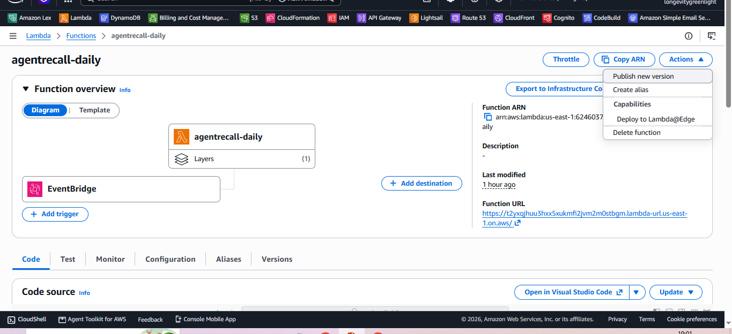Click the Copy ARN button
Viewport: 732px width, 334px height.
(x=624, y=59)
